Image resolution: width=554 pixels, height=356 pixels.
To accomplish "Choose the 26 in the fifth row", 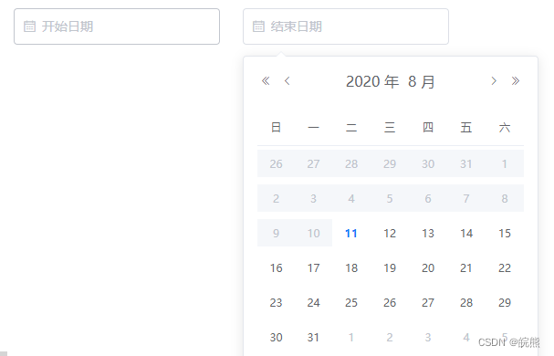I will tap(390, 303).
